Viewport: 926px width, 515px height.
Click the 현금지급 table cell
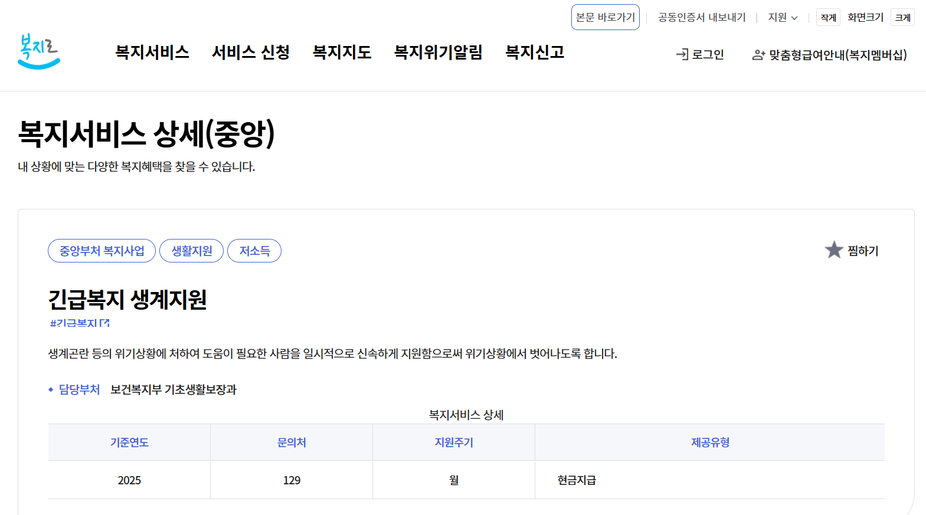(x=710, y=480)
